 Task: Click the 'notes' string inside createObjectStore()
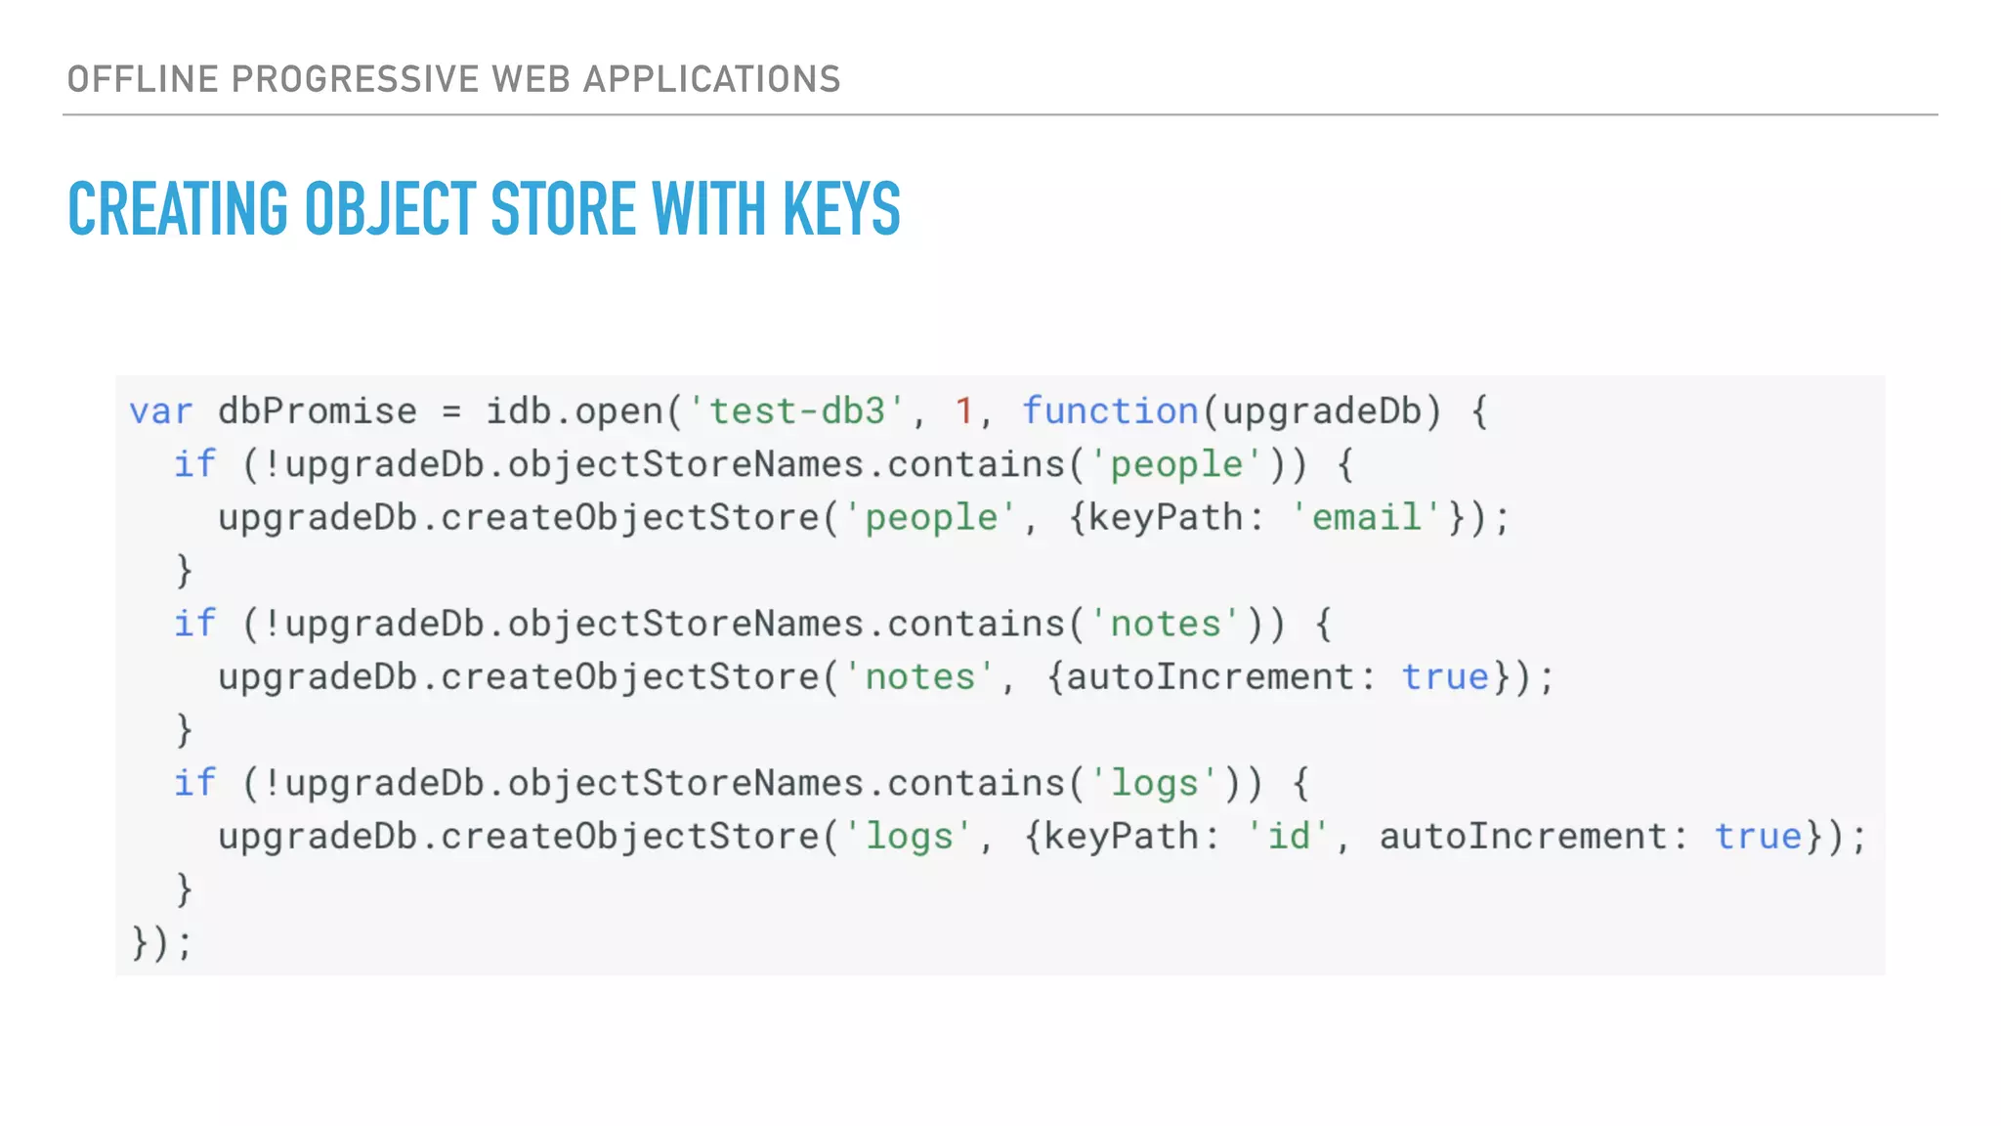919,677
